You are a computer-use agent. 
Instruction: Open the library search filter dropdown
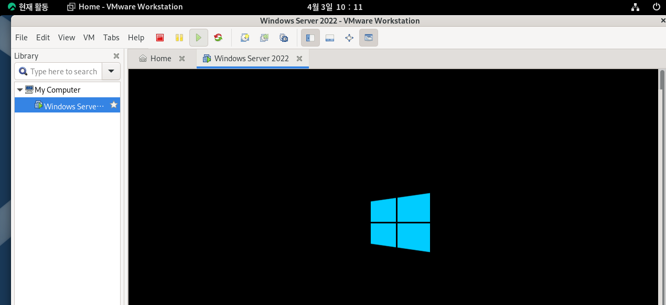(111, 71)
